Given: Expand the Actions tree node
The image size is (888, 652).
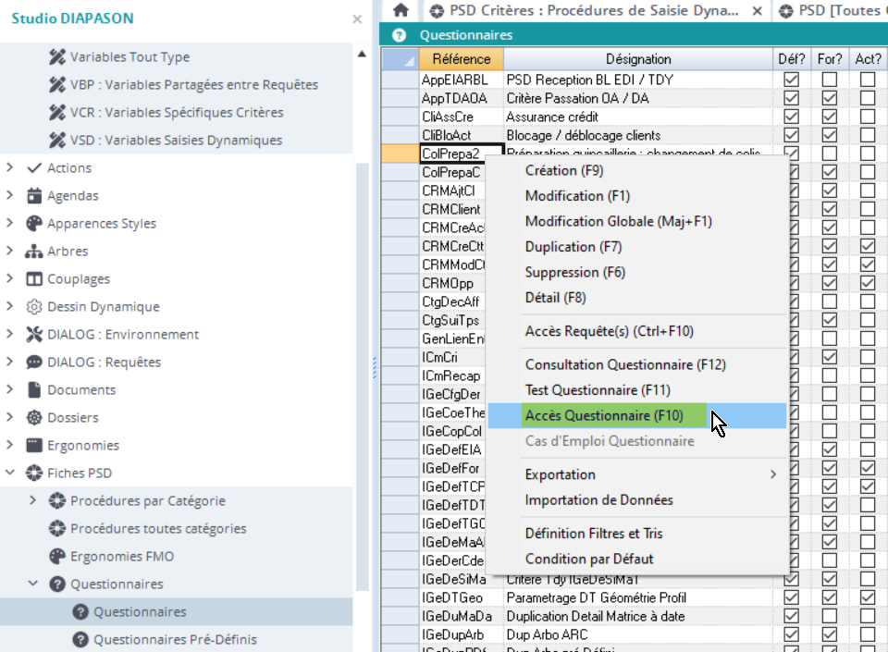Looking at the screenshot, I should coord(10,168).
